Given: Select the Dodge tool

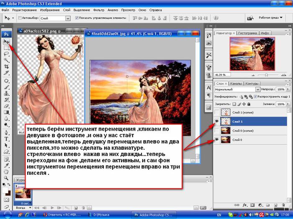Looking at the screenshot, I should [x=7, y=125].
